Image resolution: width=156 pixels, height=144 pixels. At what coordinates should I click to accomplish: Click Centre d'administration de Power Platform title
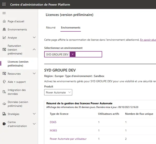tap(40, 4)
